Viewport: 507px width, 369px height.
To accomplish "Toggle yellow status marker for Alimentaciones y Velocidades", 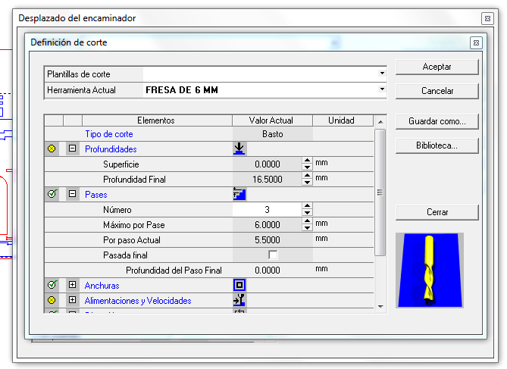I will (x=52, y=300).
